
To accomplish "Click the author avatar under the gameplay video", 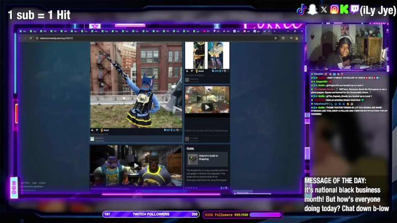I will point(187,139).
